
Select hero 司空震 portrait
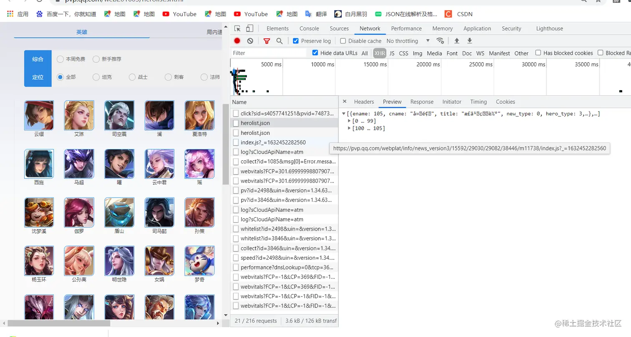pyautogui.click(x=119, y=115)
